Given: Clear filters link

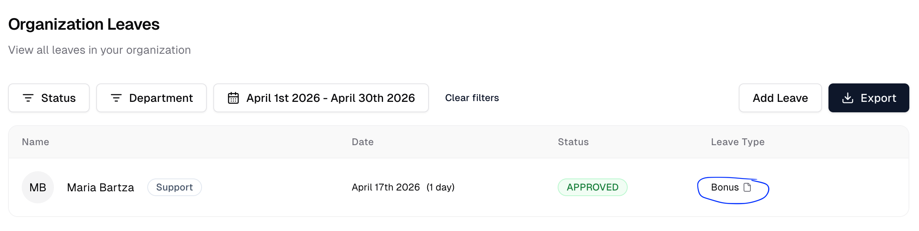Looking at the screenshot, I should pos(472,98).
